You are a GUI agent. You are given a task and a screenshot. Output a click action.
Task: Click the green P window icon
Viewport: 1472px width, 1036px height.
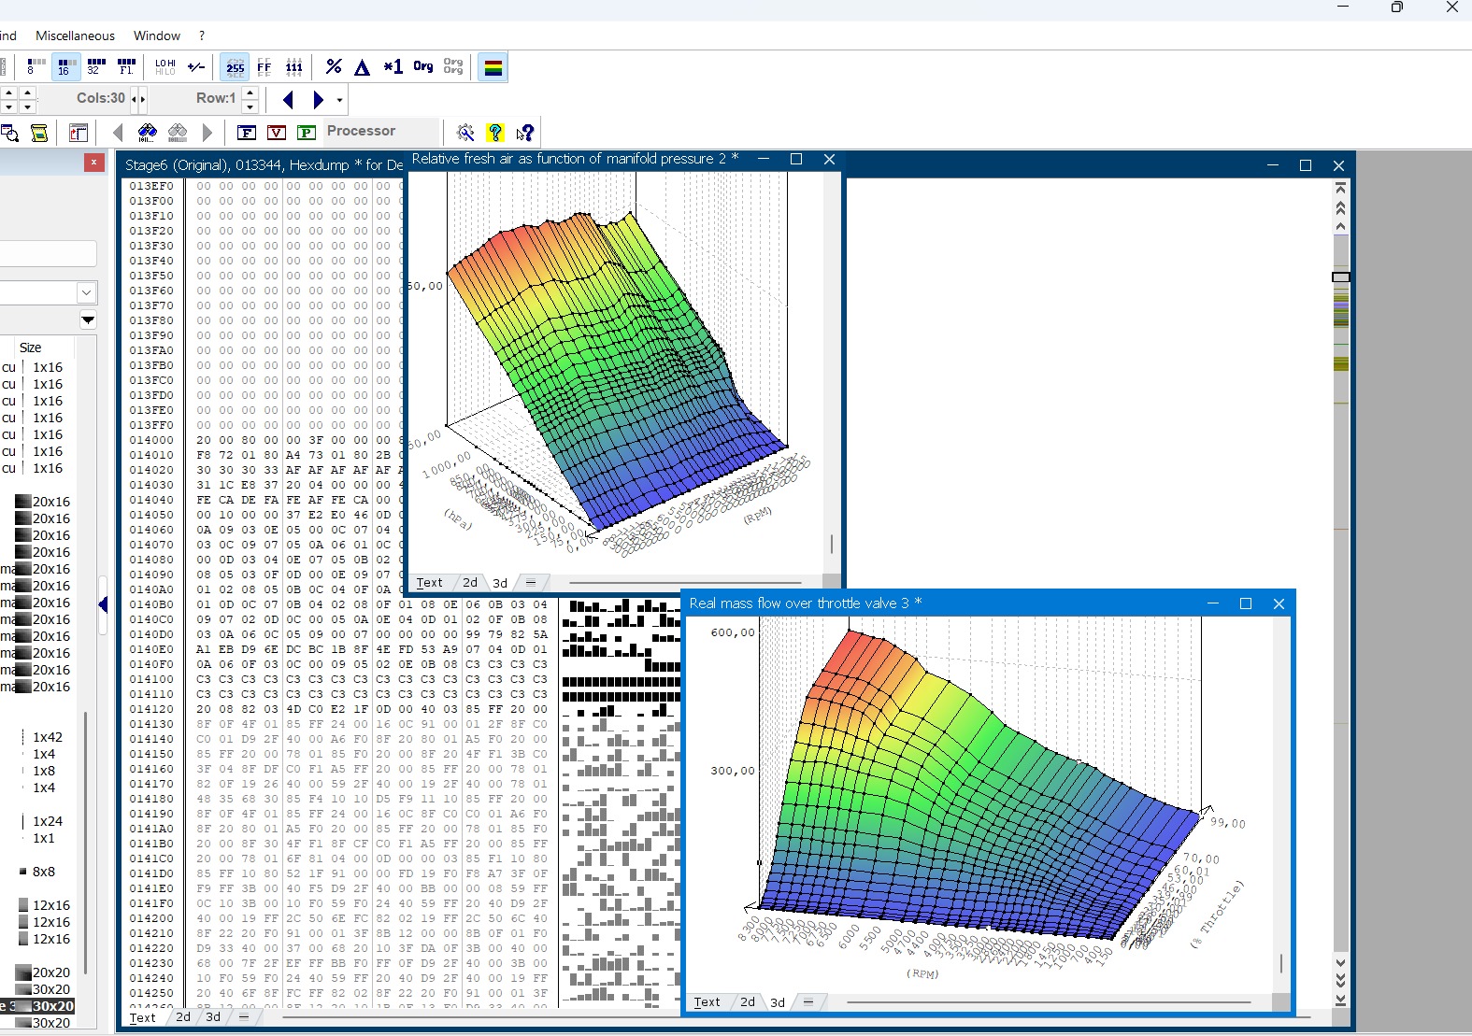click(307, 133)
